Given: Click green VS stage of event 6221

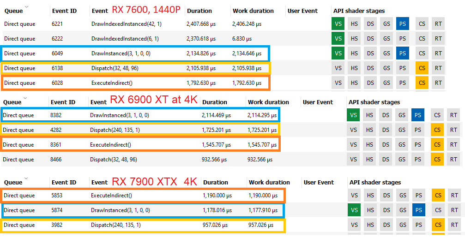Looking at the screenshot, I should [x=338, y=24].
